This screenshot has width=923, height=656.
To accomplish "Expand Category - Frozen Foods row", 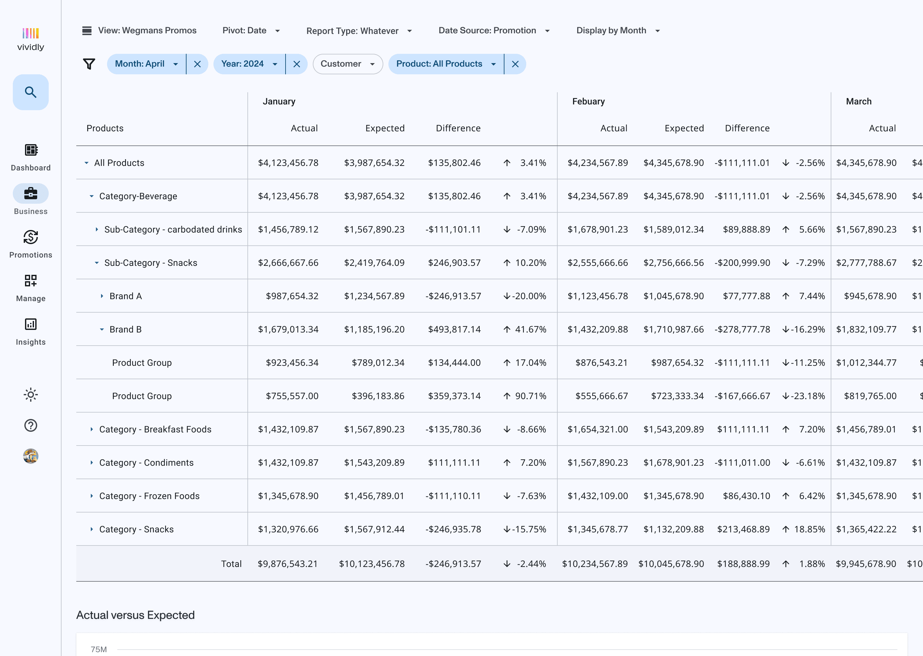I will (x=92, y=496).
